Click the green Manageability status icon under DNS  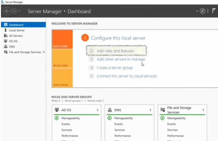pos(109,118)
